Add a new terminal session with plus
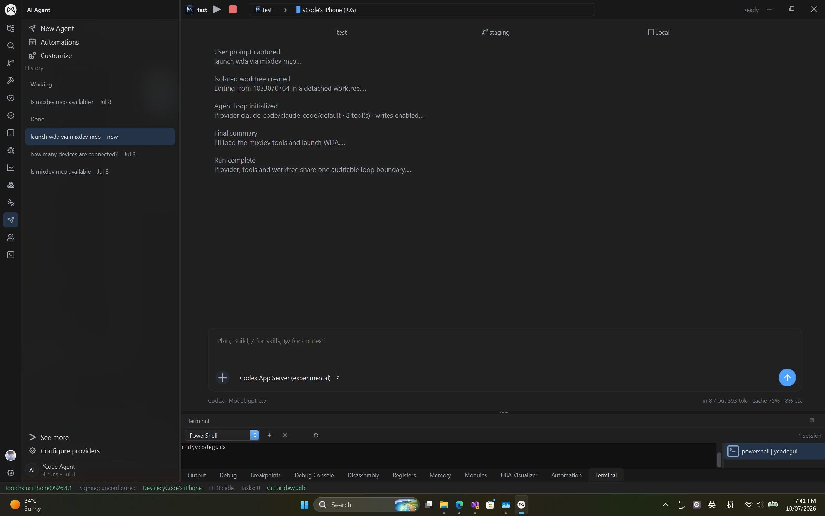 270,435
